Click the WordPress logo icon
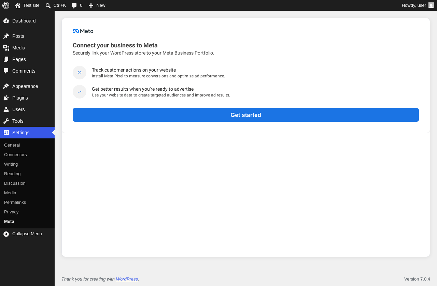This screenshot has width=437, height=286. [6, 5]
